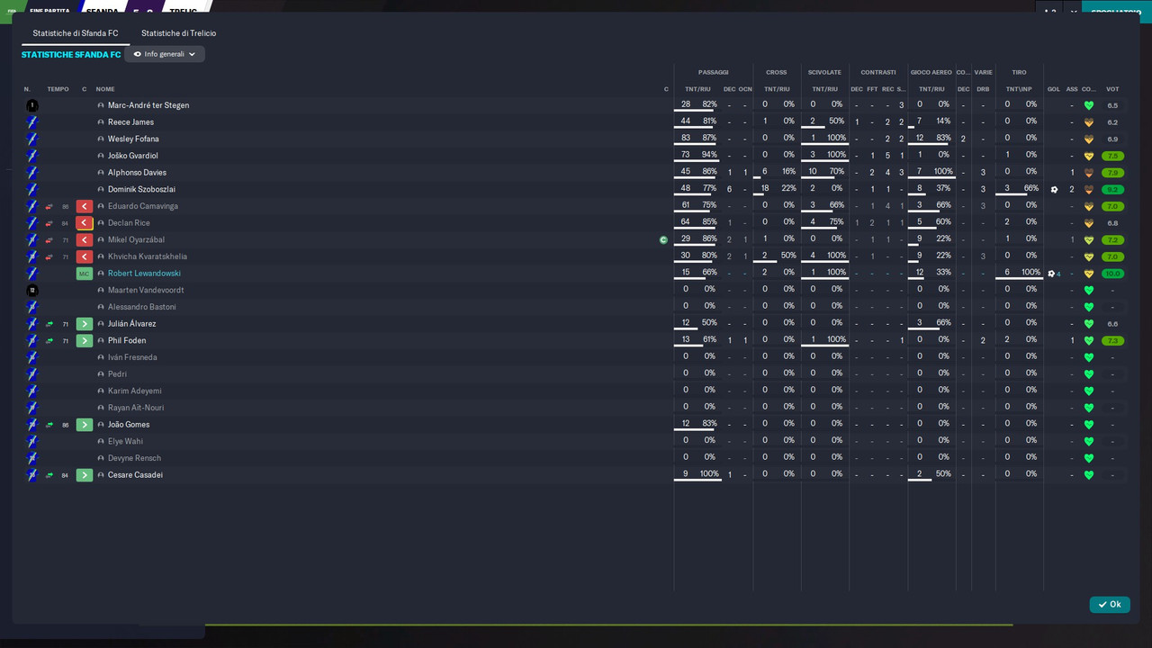Open info icon beside Marc-André ter Stegen

coord(101,105)
